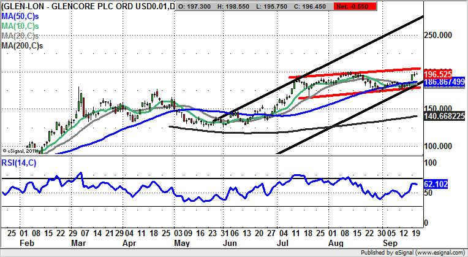Image resolution: width=468 pixels, height=257 pixels.
Task: Click the GLEN-LON Glencore symbol title
Action: 88,6
